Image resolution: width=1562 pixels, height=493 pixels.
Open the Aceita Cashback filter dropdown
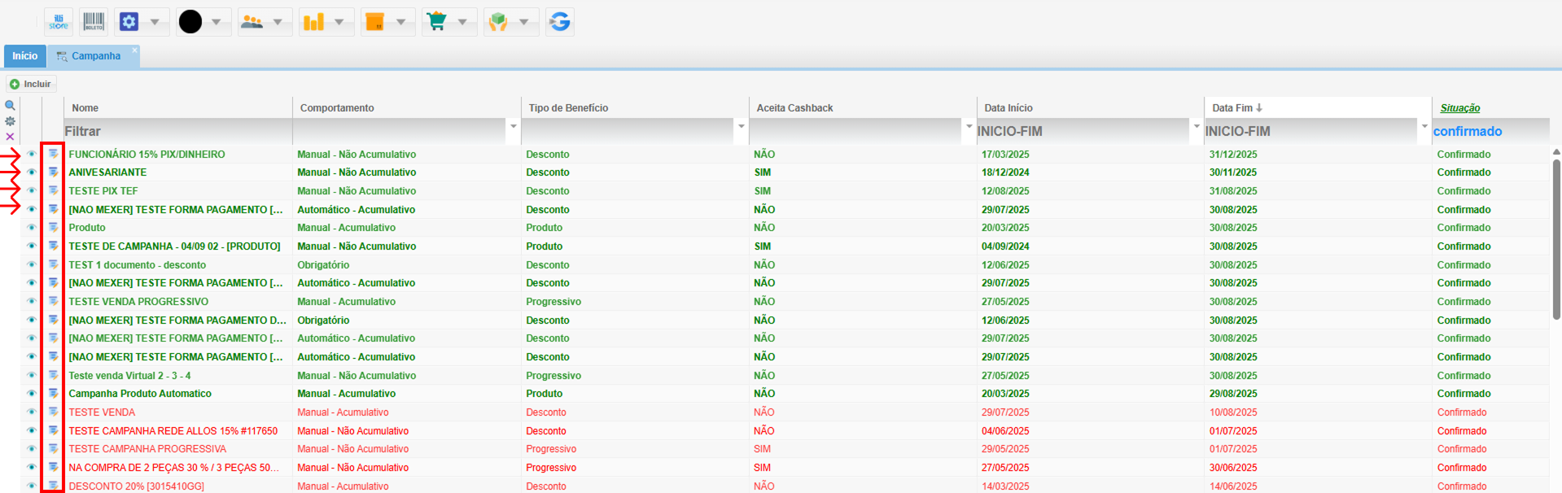[x=969, y=127]
